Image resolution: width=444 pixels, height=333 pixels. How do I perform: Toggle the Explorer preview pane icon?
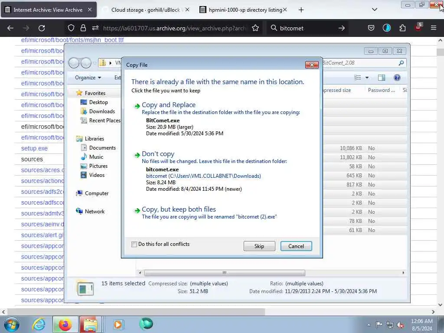(x=382, y=78)
